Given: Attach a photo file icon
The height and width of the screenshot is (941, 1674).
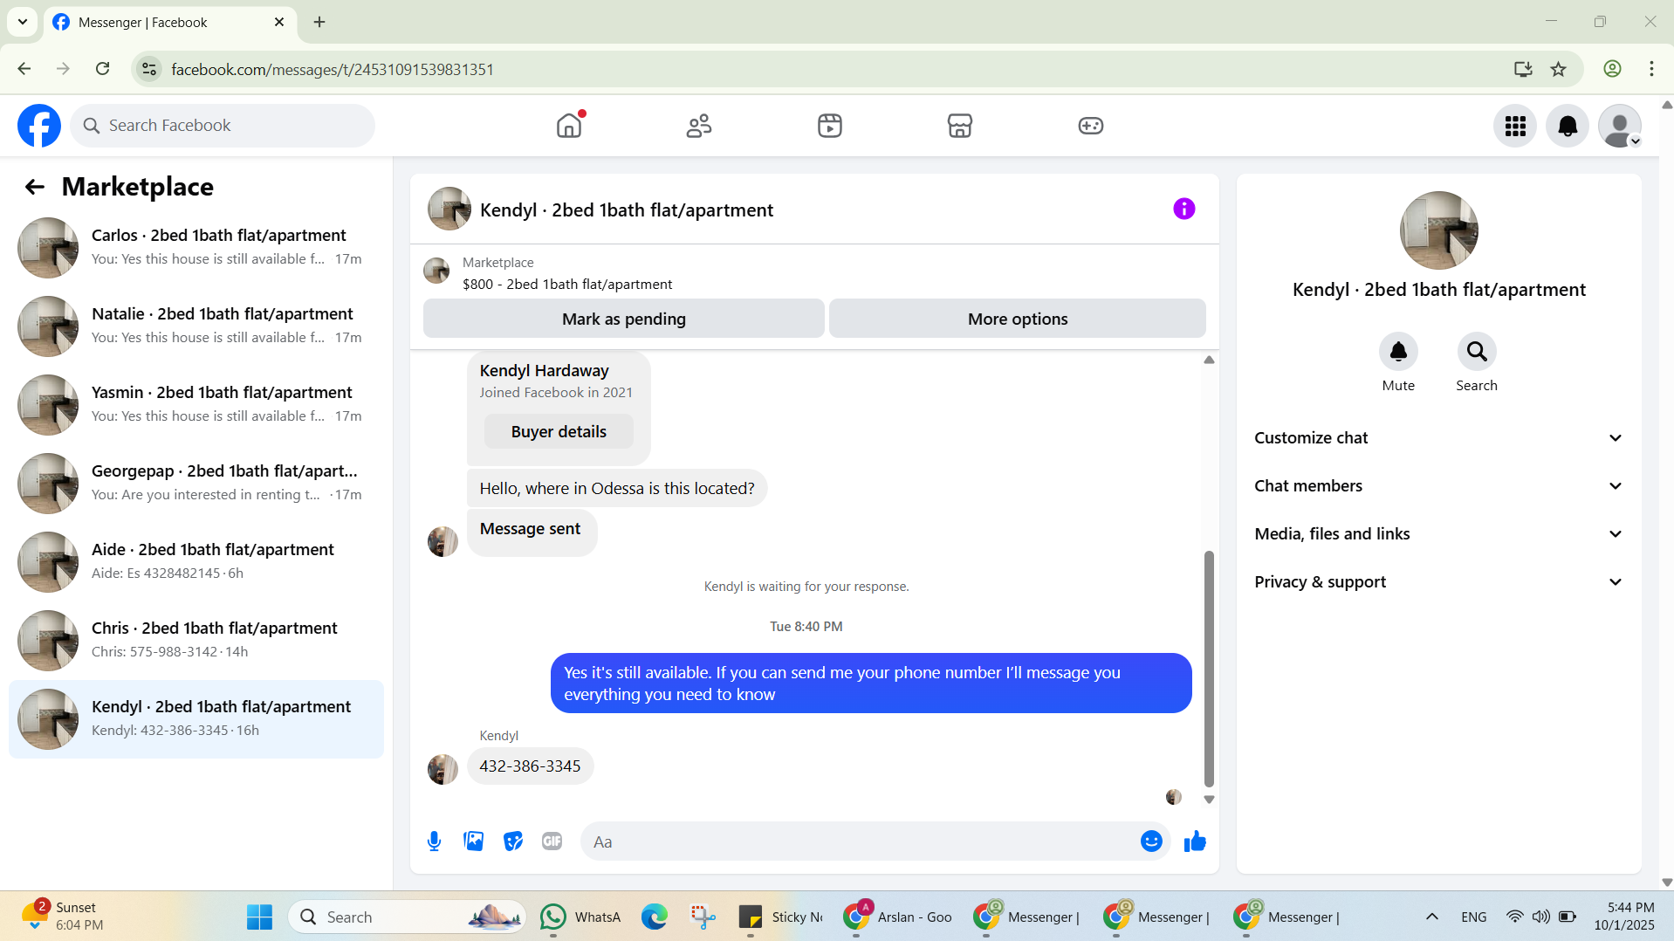Looking at the screenshot, I should coord(474,841).
